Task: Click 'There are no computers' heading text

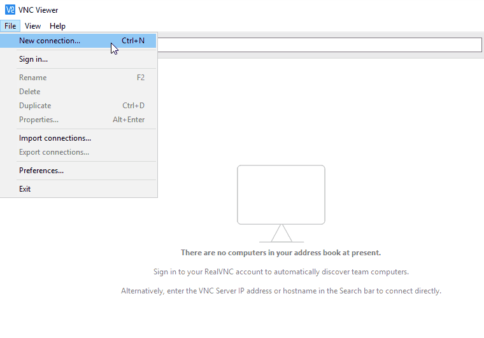Action: point(281,253)
